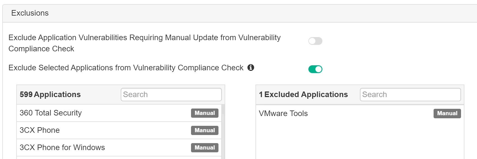Click the info icon beside Exclude Selected Applications
This screenshot has width=477, height=159.
click(x=251, y=68)
